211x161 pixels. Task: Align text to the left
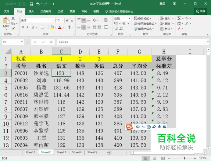click(x=79, y=27)
